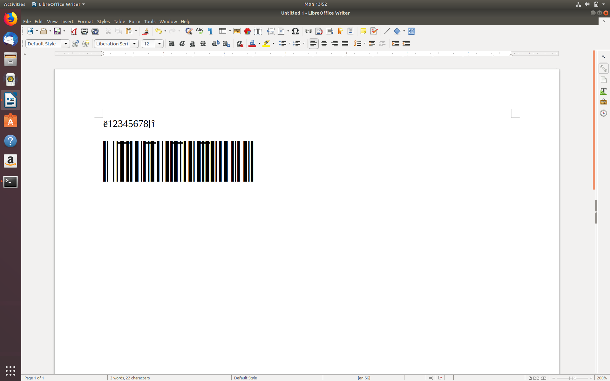Save the document with Save icon
610x381 pixels.
tap(57, 31)
